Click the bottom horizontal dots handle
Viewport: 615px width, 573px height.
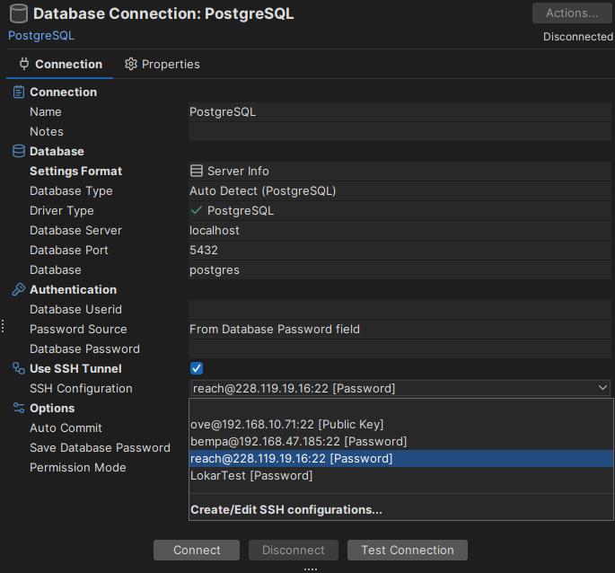point(311,569)
